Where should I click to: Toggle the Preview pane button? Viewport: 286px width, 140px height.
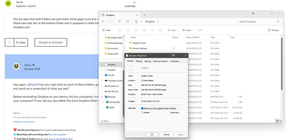pos(273,30)
